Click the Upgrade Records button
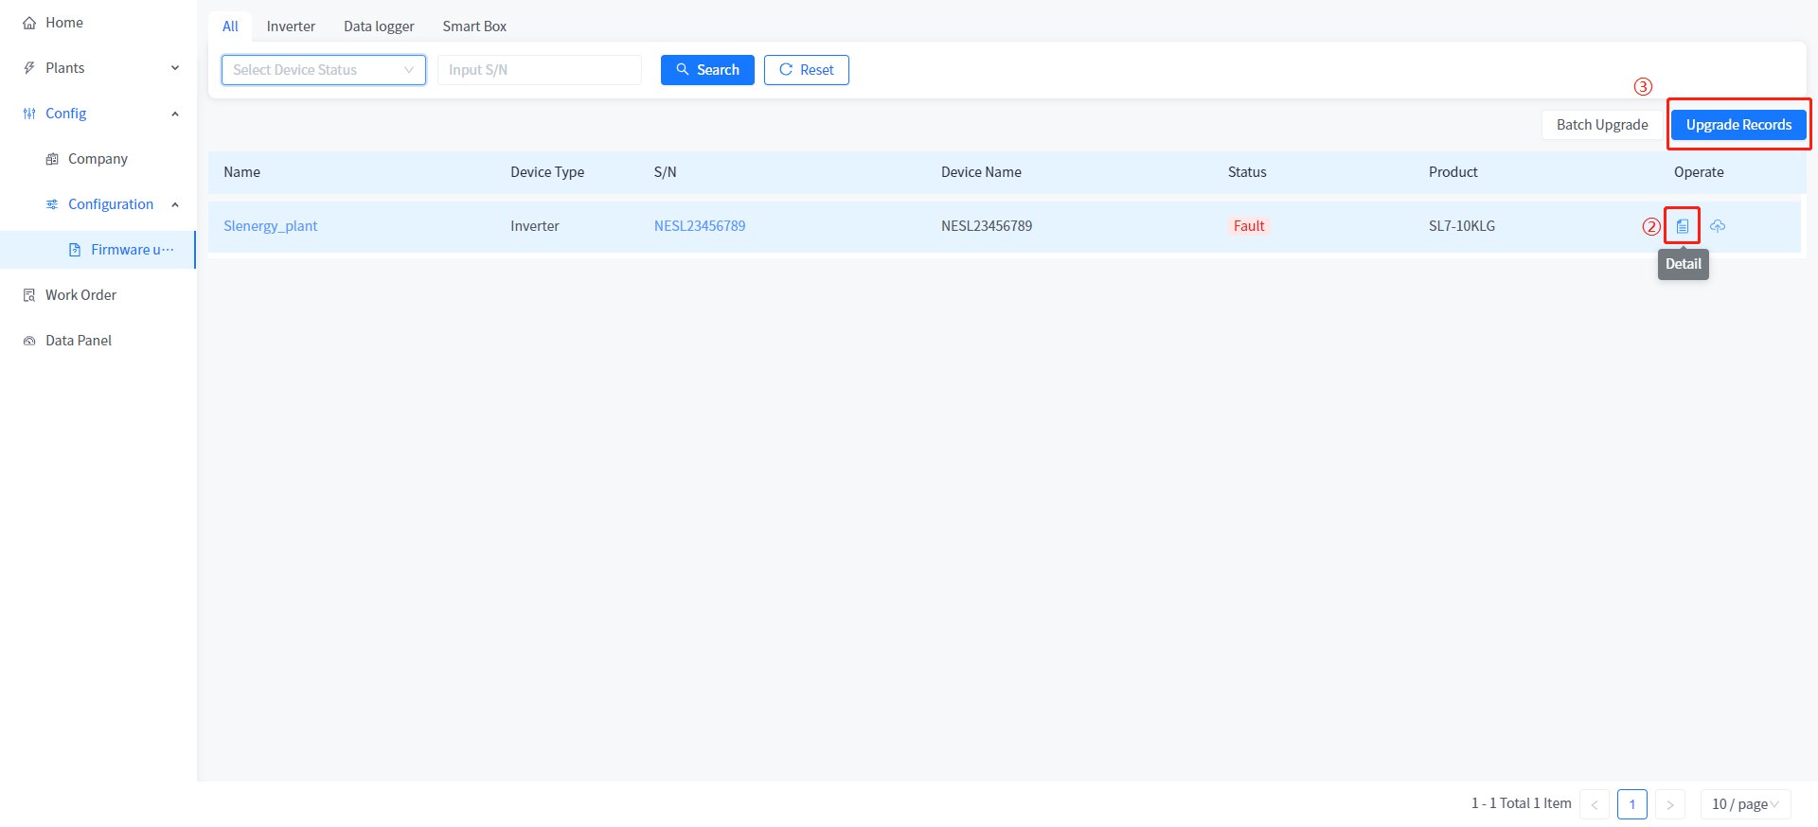Screen dimensions: 1818x827 (x=1738, y=125)
